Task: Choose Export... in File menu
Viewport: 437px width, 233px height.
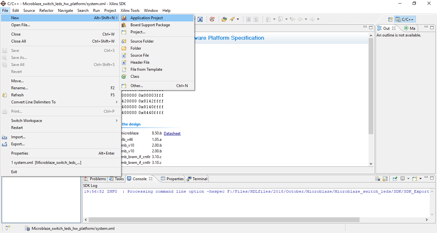Action: point(60,144)
